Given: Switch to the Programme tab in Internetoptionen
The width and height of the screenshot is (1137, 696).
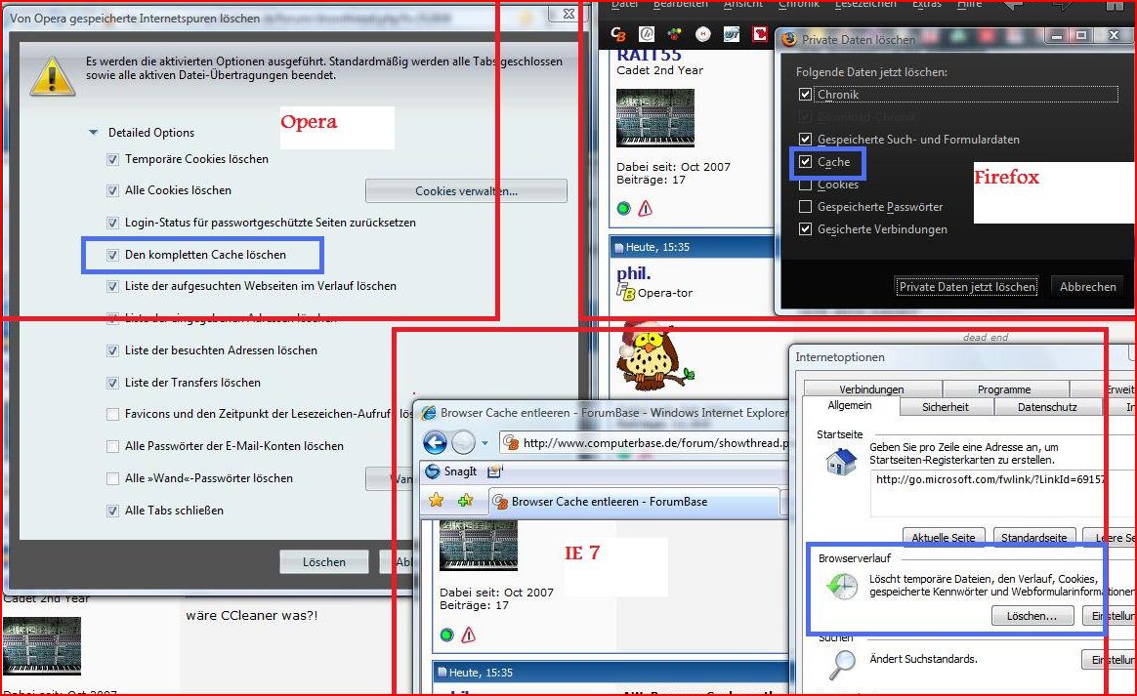Looking at the screenshot, I should tap(1003, 389).
